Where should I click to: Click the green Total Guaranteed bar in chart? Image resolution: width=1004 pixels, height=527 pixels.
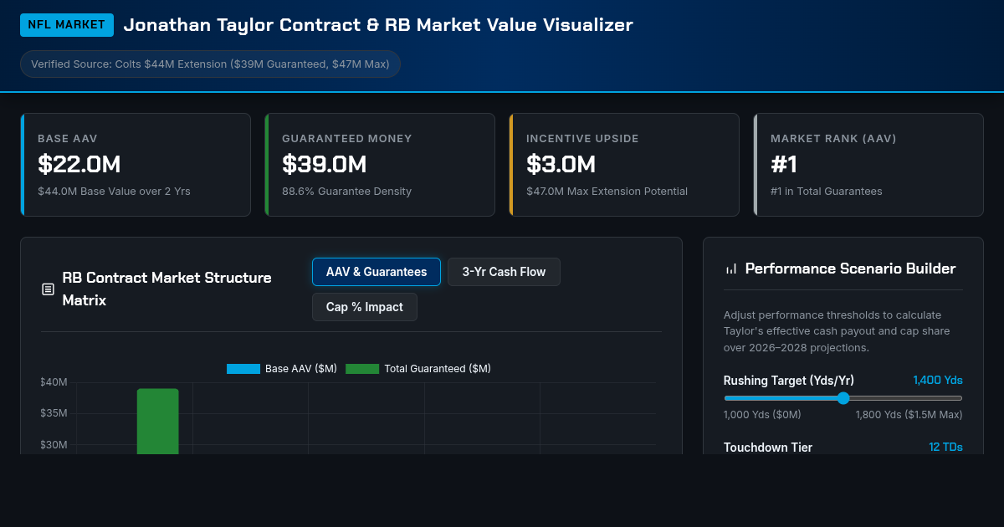[x=158, y=422]
